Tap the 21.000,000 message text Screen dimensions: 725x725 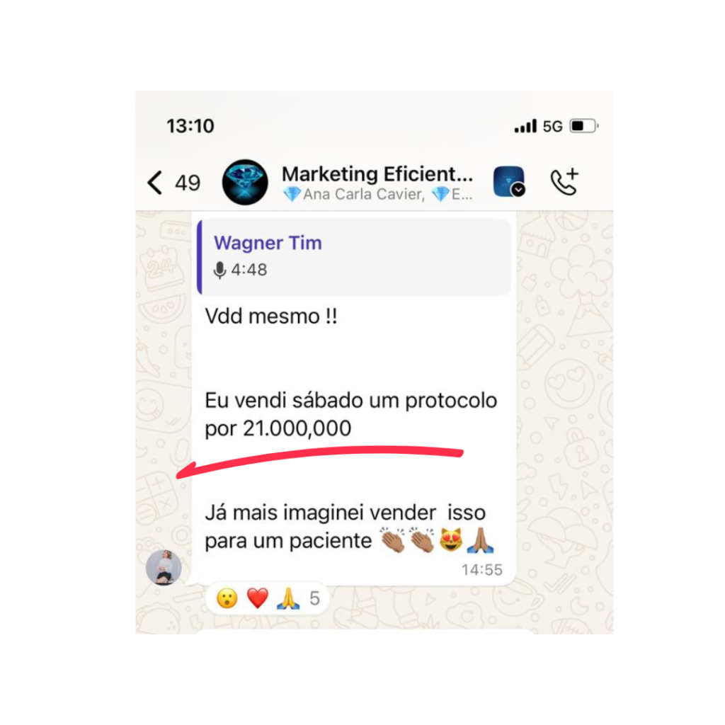297,428
